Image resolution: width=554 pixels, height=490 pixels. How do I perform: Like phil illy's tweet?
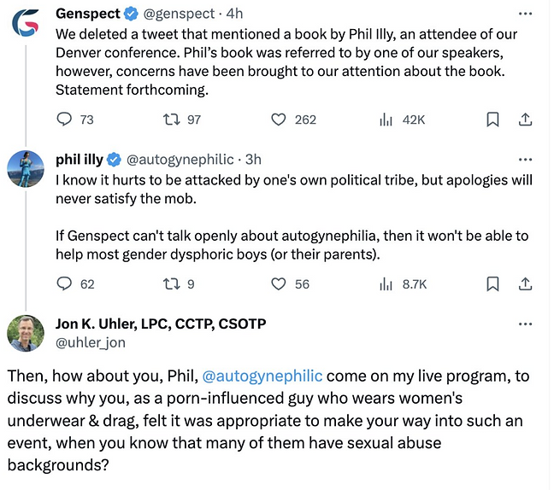(278, 284)
